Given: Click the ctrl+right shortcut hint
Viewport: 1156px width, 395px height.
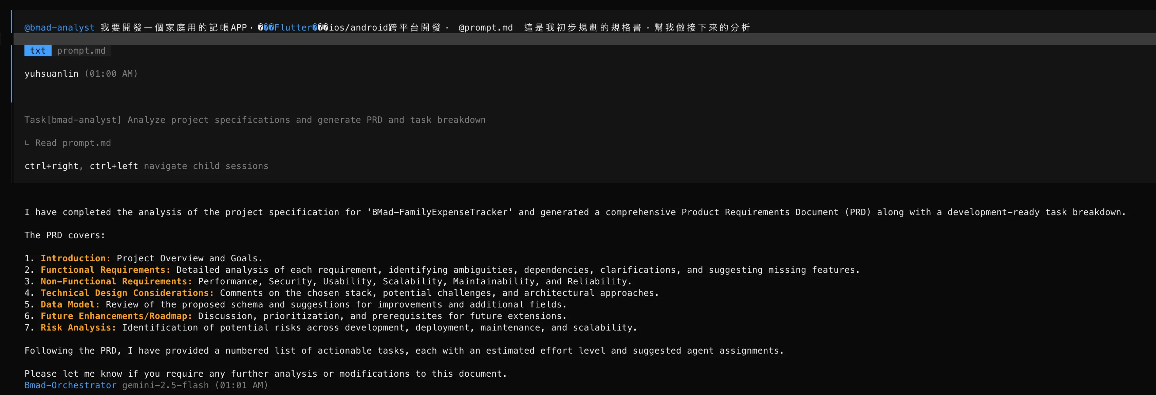Looking at the screenshot, I should tap(51, 166).
